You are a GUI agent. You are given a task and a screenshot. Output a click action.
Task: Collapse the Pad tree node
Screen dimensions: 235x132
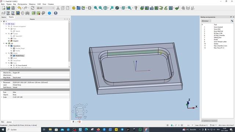coord(6,29)
